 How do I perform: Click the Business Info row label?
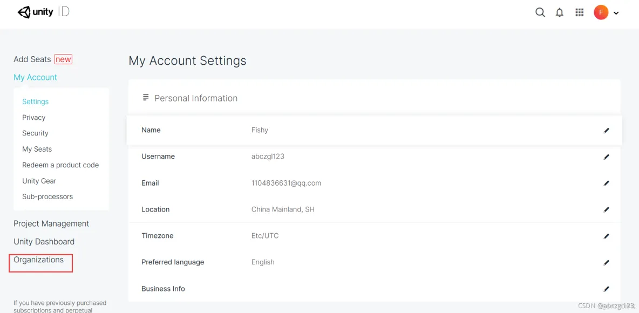click(x=163, y=289)
